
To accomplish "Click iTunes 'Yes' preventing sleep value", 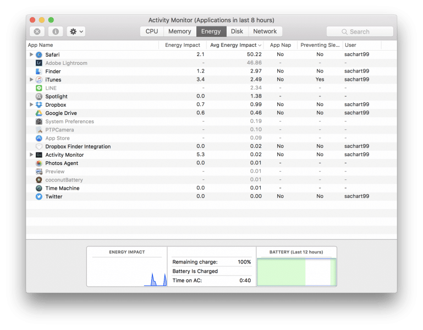I will (320, 80).
